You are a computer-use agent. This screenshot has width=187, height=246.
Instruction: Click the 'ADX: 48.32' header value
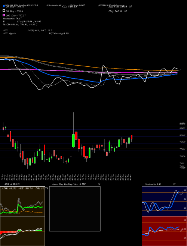click(9, 189)
